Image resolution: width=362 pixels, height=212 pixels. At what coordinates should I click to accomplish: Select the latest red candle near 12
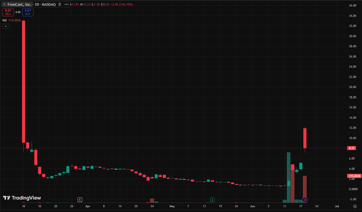point(305,138)
